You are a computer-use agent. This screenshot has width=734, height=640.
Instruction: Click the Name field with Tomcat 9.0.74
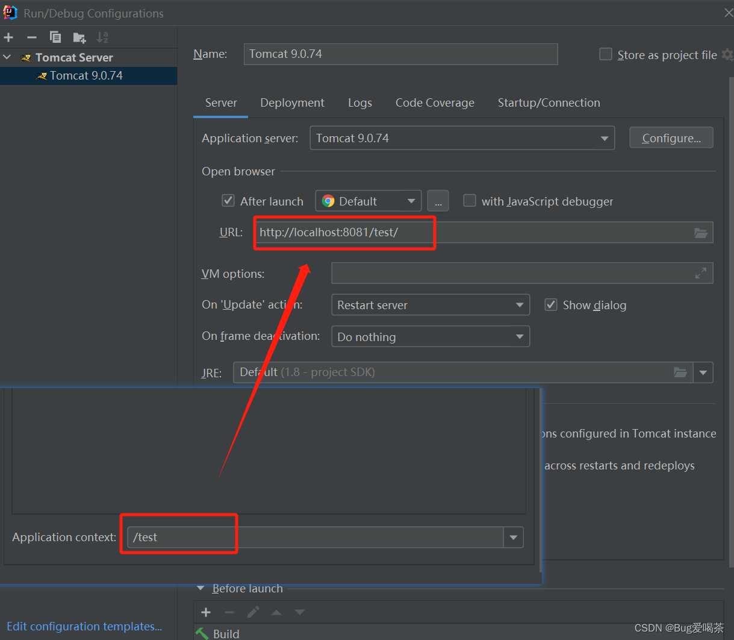[x=400, y=54]
